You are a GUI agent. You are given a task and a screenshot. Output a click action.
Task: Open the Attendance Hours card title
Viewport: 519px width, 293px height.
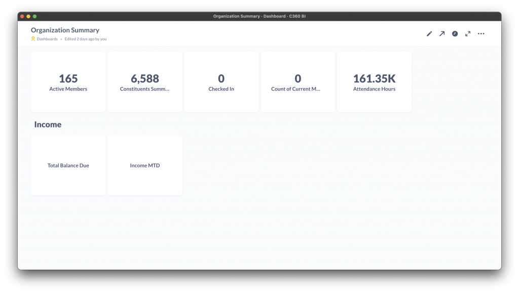[374, 89]
